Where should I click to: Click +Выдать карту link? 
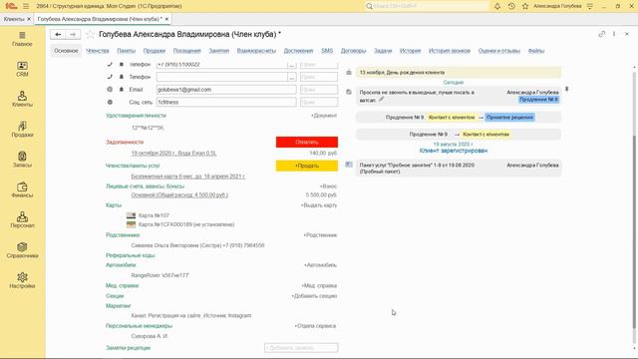(319, 205)
